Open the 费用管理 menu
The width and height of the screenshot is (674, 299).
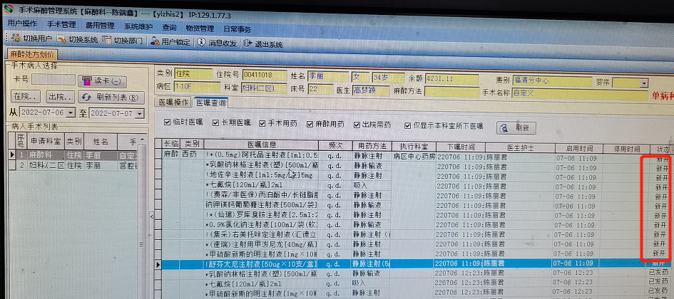(100, 26)
